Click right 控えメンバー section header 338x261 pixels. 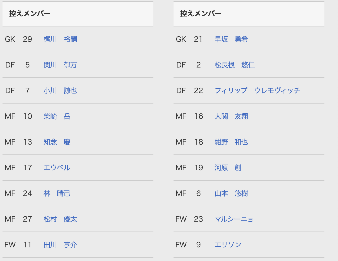pos(201,14)
